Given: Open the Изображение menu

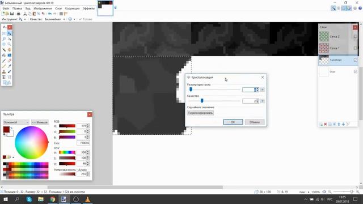Looking at the screenshot, I should (43, 8).
